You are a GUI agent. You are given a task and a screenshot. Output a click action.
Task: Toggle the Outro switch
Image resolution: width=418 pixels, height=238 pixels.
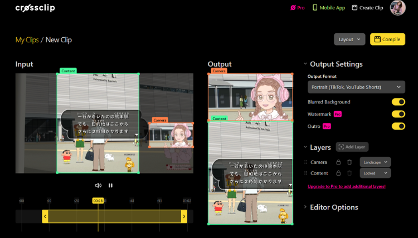click(398, 126)
